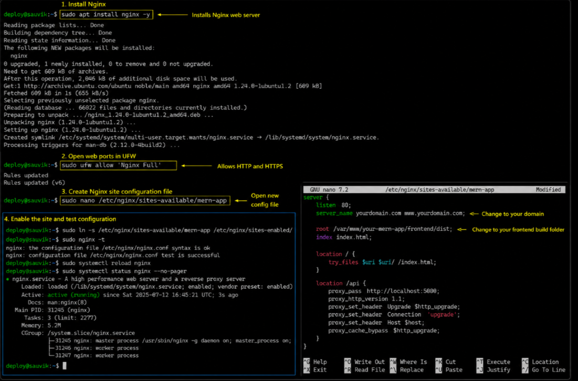Click the '0 upgraded, 1 newly installed' summary line
The image size is (578, 381).
tap(108, 63)
